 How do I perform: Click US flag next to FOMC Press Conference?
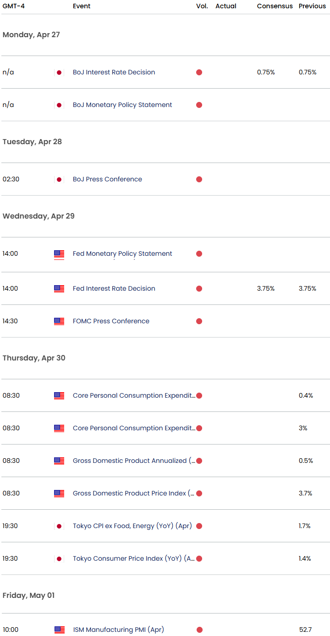[59, 321]
